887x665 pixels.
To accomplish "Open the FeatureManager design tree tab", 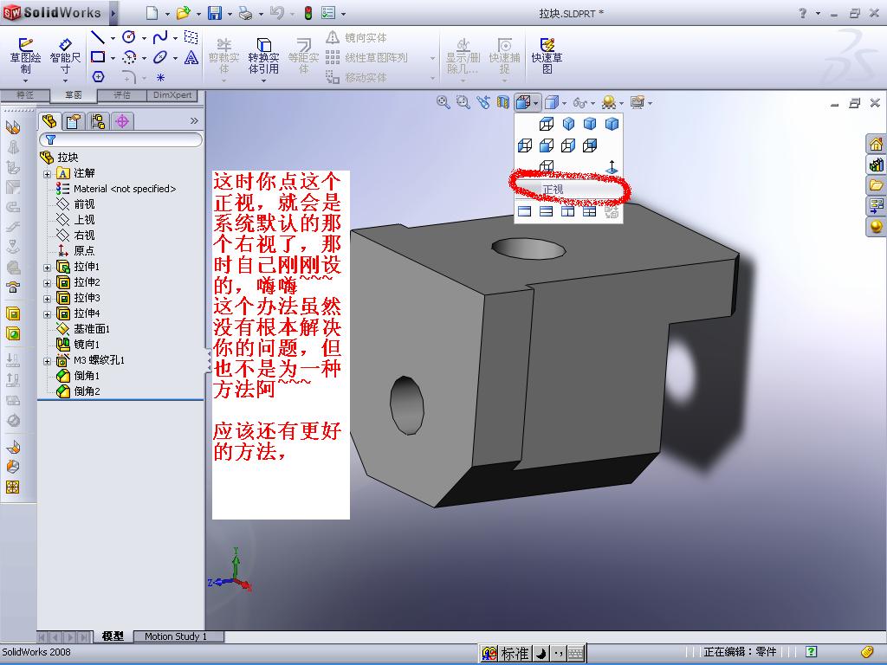I will (x=49, y=120).
